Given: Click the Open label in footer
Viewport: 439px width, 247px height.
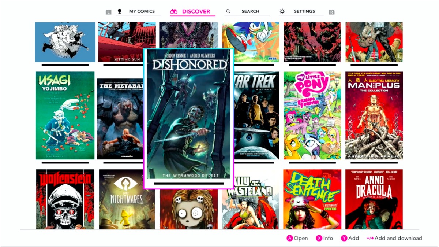Looking at the screenshot, I should pyautogui.click(x=301, y=238).
